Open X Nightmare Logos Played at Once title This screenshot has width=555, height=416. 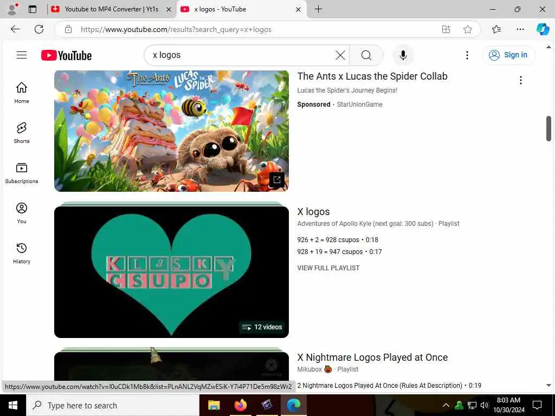[x=372, y=357]
